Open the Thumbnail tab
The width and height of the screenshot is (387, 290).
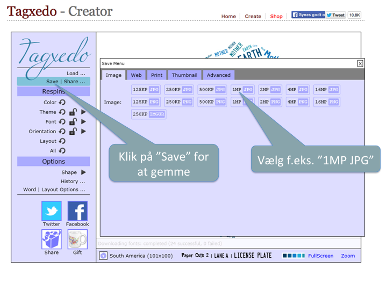click(184, 75)
